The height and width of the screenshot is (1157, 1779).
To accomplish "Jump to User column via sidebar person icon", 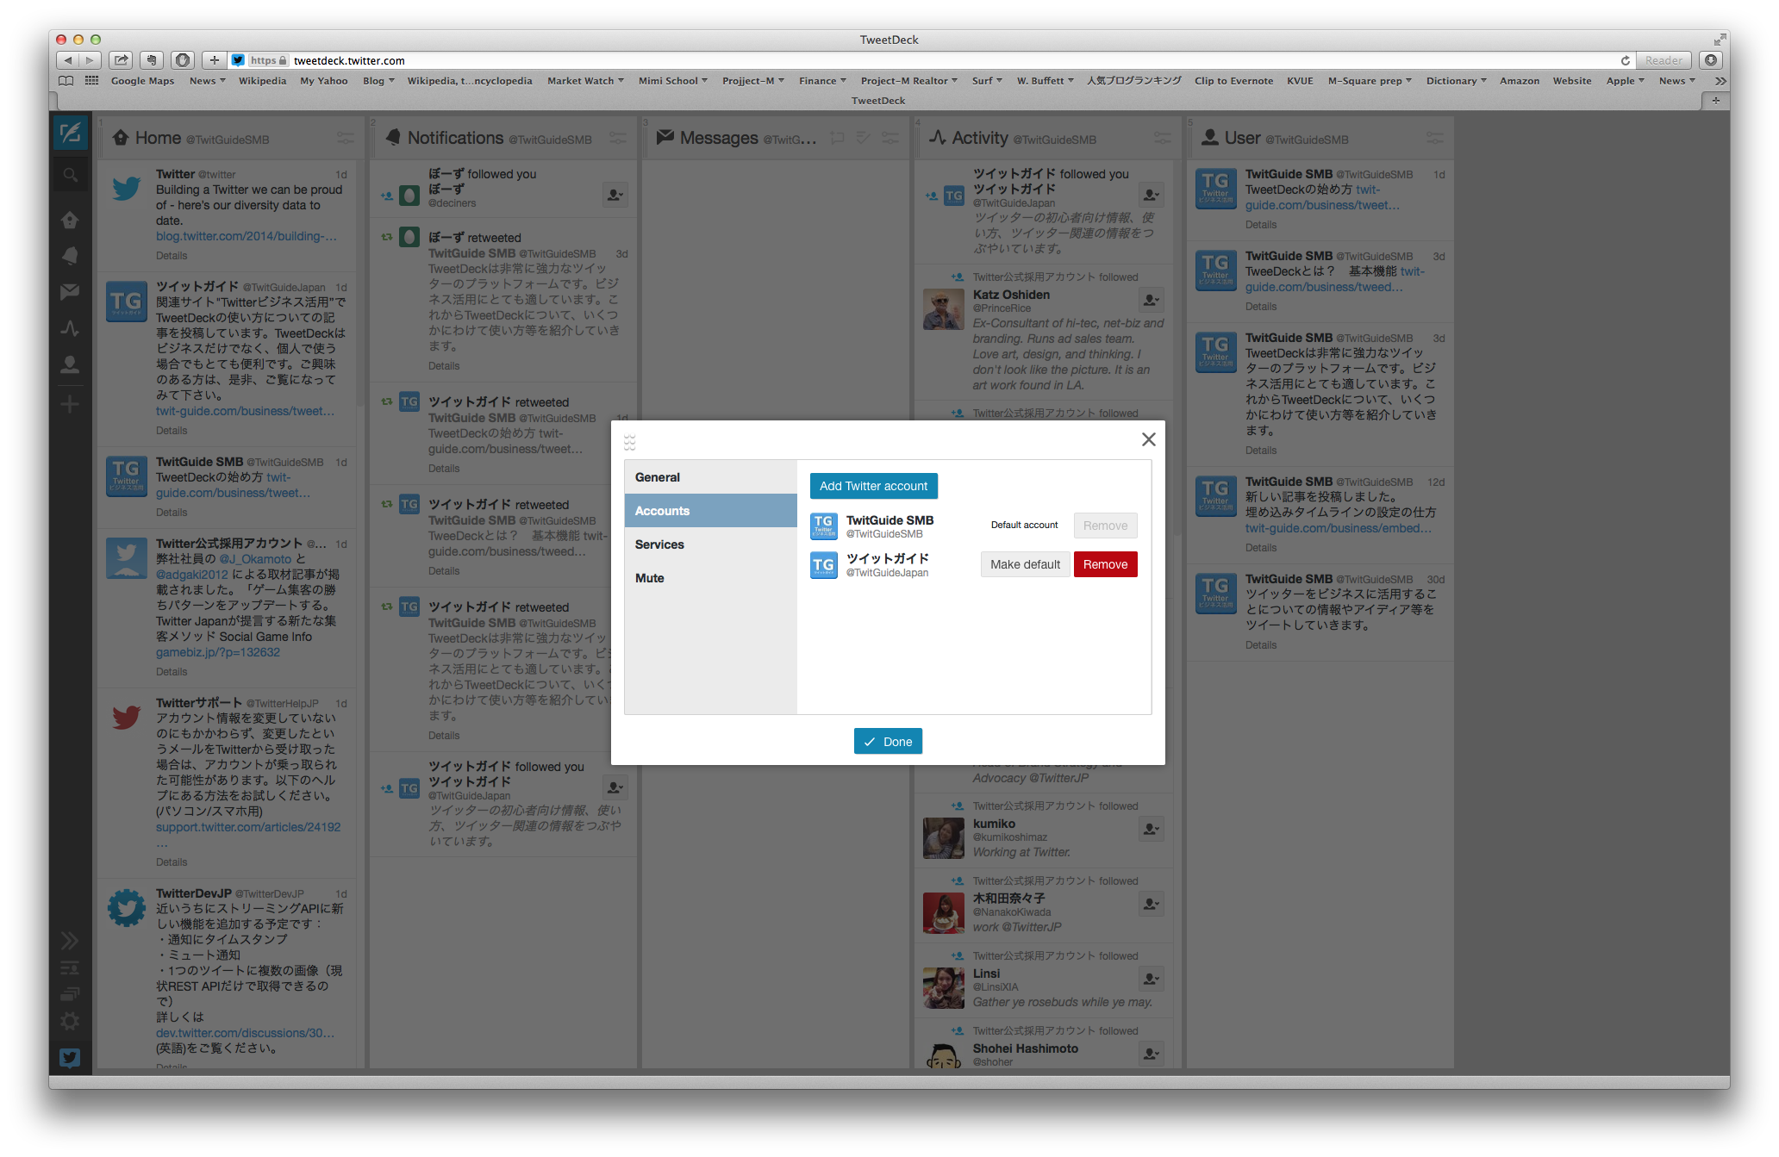I will click(x=70, y=364).
